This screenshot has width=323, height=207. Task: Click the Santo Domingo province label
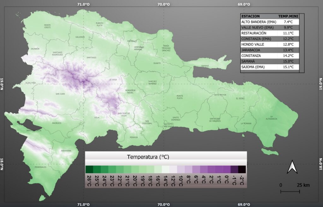(x=175, y=119)
